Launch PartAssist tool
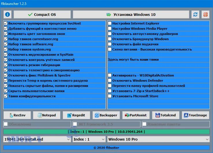This screenshot has width=213, height=153. tap(136, 115)
